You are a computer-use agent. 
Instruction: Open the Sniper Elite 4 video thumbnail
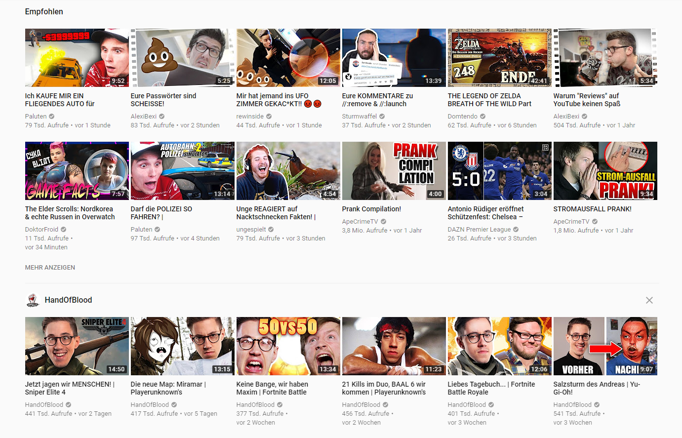coord(77,346)
